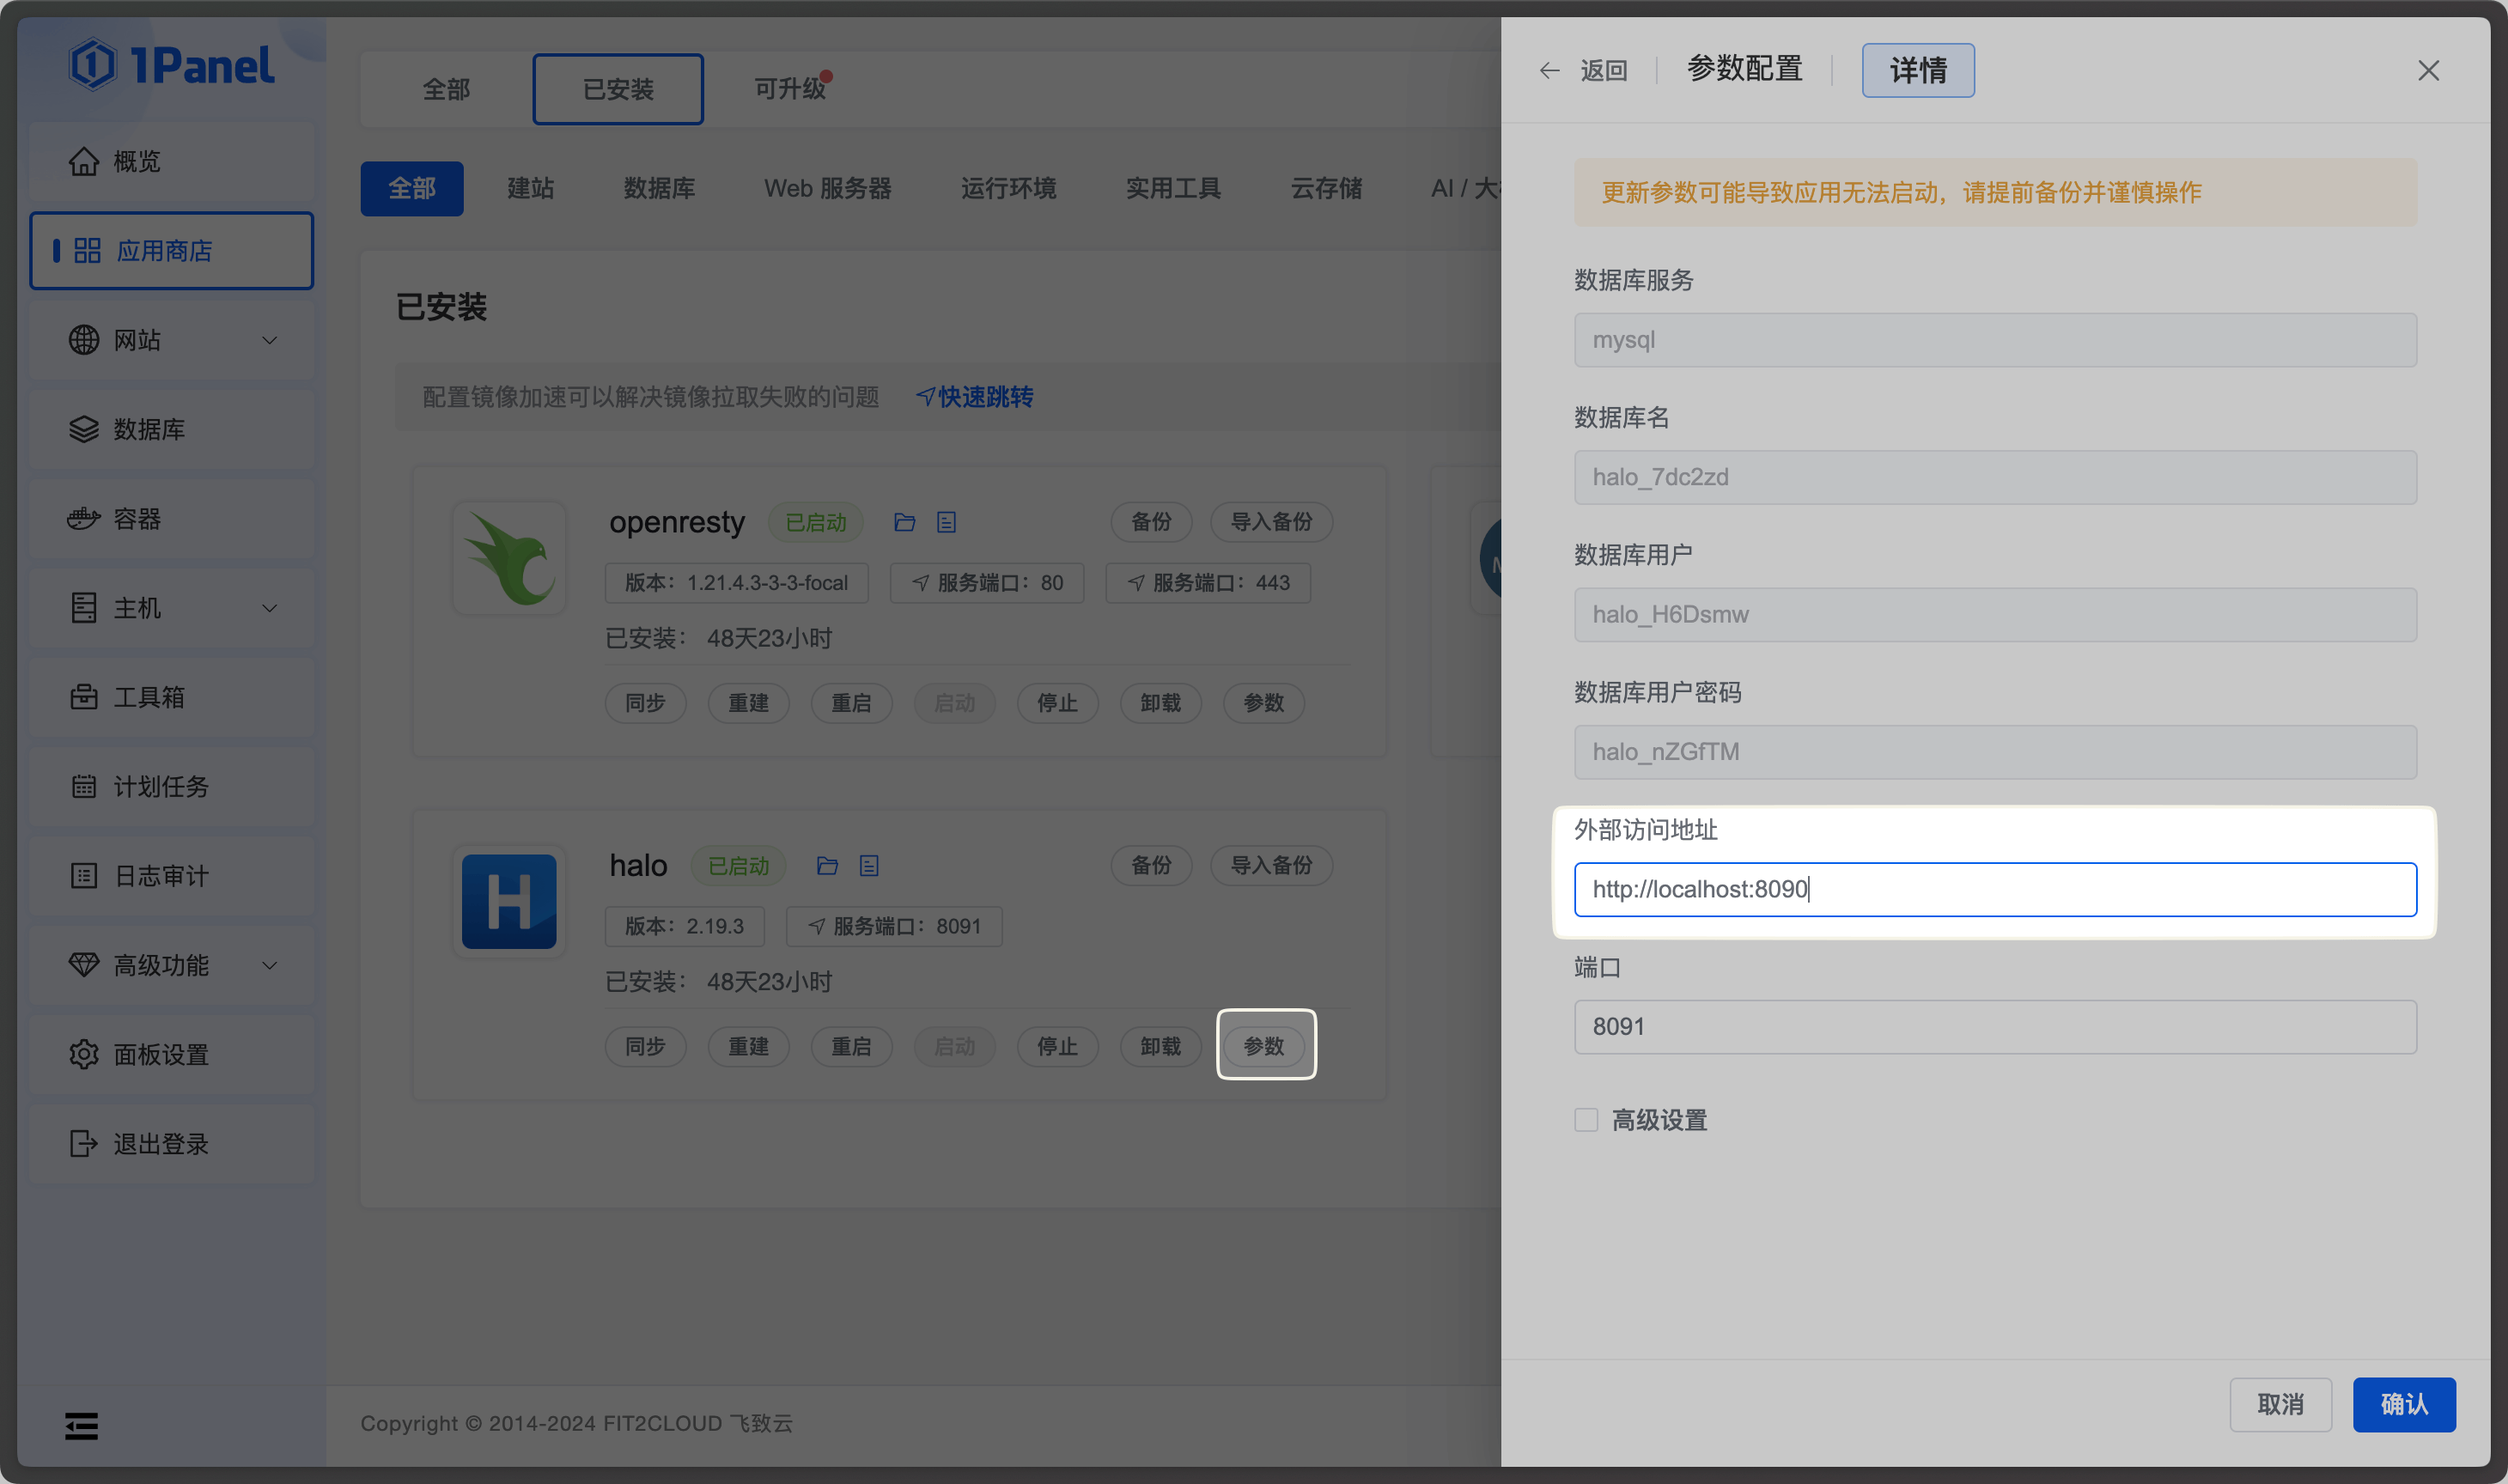
Task: Open halo's installation directory via folder icon
Action: point(827,865)
